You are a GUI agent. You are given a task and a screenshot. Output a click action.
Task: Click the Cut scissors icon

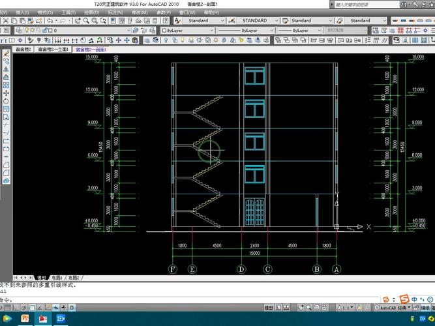tap(6, 21)
